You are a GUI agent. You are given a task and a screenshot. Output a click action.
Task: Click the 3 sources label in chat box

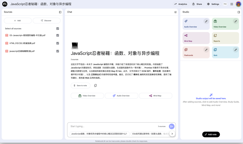(162, 126)
